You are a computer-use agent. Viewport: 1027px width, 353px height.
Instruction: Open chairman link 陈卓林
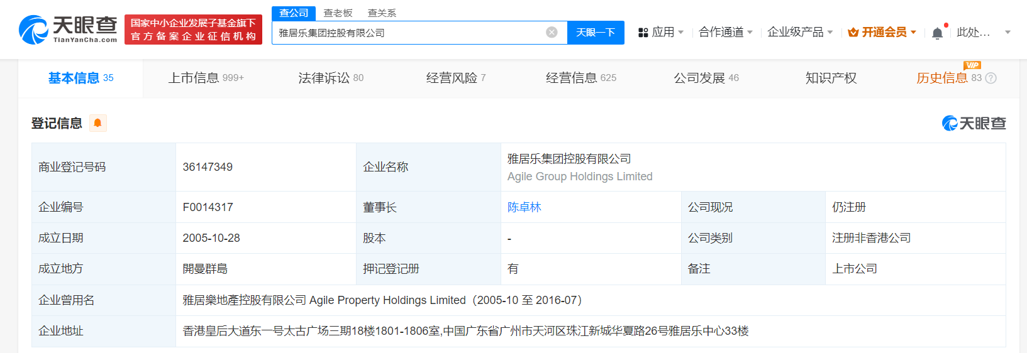[525, 207]
